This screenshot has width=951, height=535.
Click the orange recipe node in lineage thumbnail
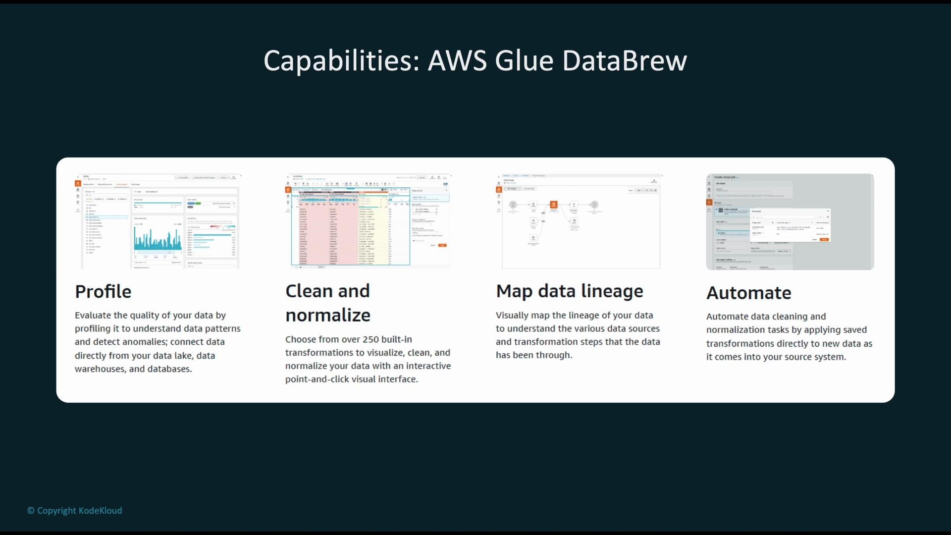[x=554, y=205]
